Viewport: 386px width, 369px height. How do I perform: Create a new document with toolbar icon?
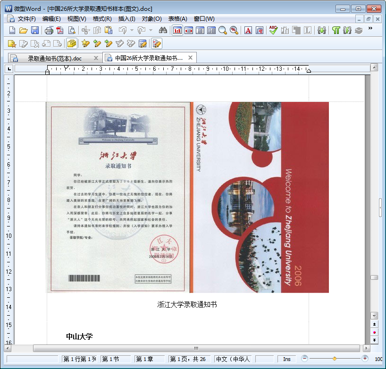tap(12, 30)
